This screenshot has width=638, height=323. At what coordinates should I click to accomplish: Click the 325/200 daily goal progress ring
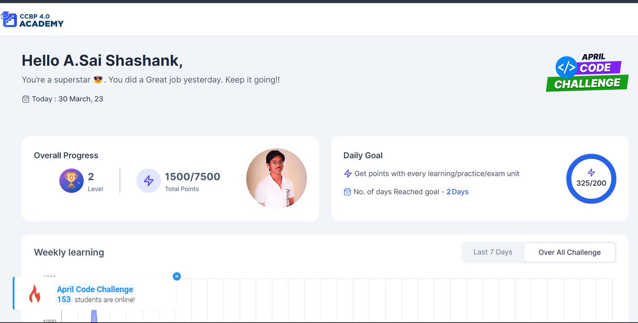pos(591,178)
